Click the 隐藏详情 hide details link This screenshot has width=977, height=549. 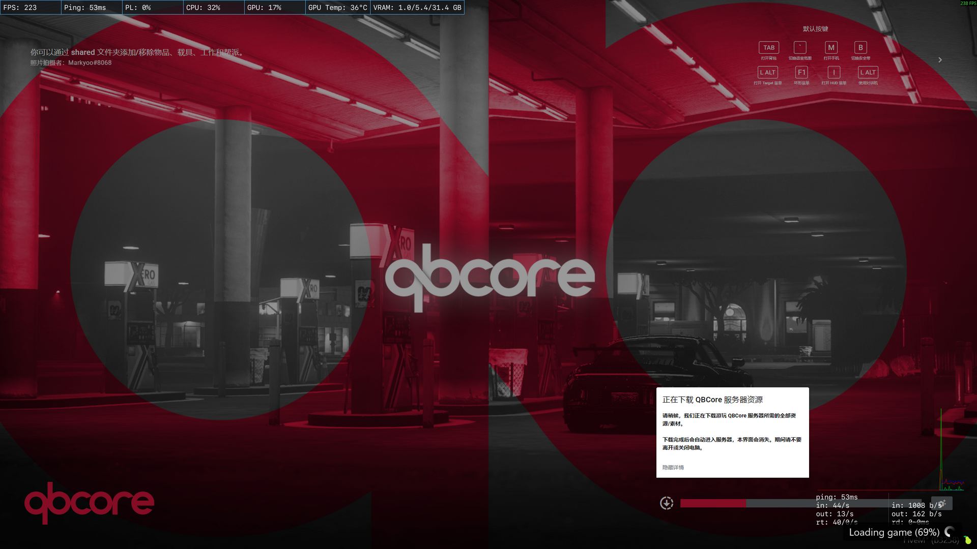673,468
